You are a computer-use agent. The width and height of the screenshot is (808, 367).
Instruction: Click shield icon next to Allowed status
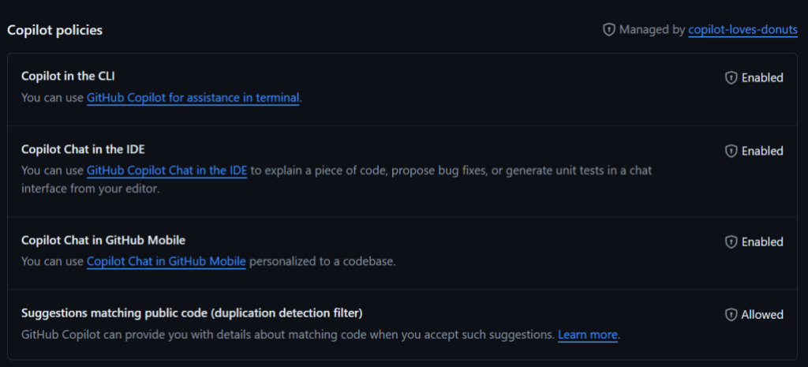pyautogui.click(x=731, y=315)
